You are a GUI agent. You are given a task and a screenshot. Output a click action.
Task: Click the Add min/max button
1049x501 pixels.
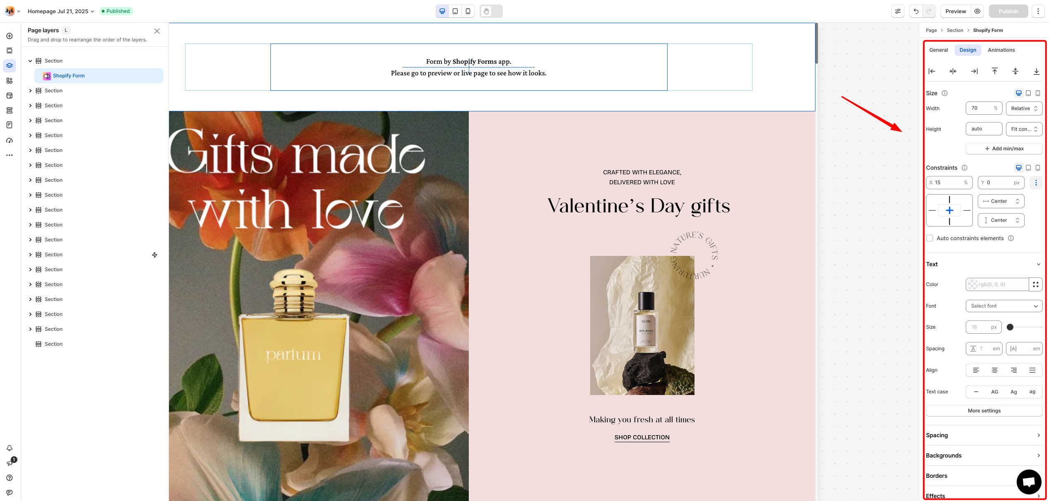(x=1004, y=149)
